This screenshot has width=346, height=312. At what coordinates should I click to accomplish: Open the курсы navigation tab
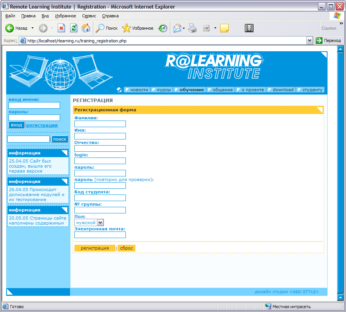(x=162, y=90)
